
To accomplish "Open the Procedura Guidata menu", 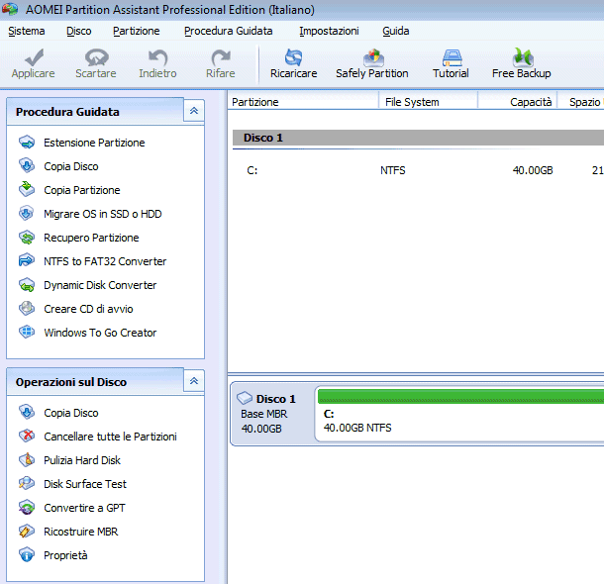I will pyautogui.click(x=229, y=31).
